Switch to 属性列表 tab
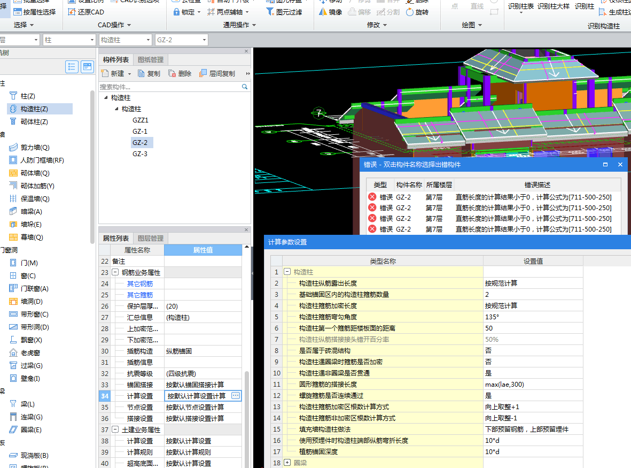631x468 pixels. coord(116,239)
